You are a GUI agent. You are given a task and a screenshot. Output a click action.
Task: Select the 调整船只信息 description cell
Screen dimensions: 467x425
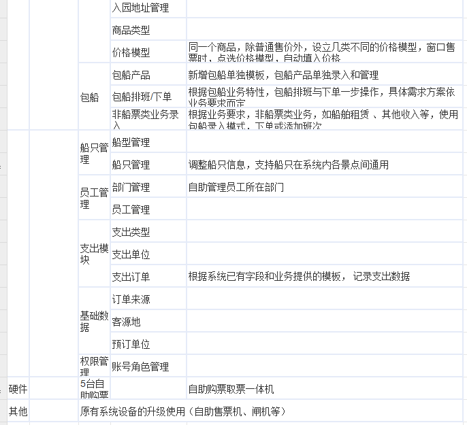point(327,165)
